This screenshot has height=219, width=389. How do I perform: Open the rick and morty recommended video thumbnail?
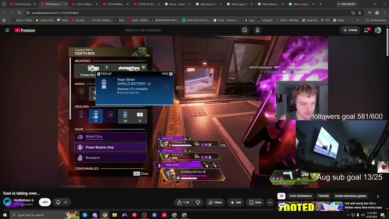click(310, 207)
